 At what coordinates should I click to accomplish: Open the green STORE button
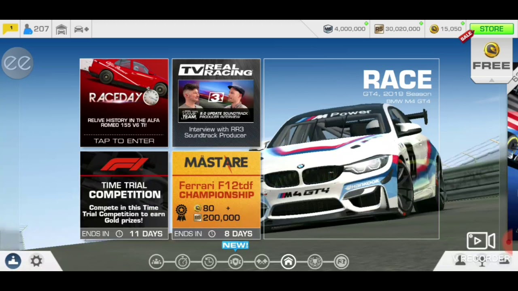click(491, 29)
